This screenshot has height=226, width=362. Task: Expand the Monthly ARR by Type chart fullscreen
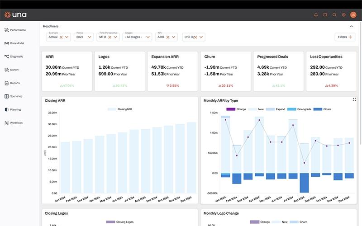[x=354, y=99]
